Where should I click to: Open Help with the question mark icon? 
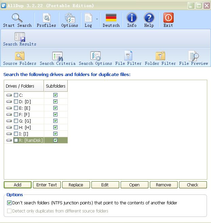pyautogui.click(x=149, y=18)
